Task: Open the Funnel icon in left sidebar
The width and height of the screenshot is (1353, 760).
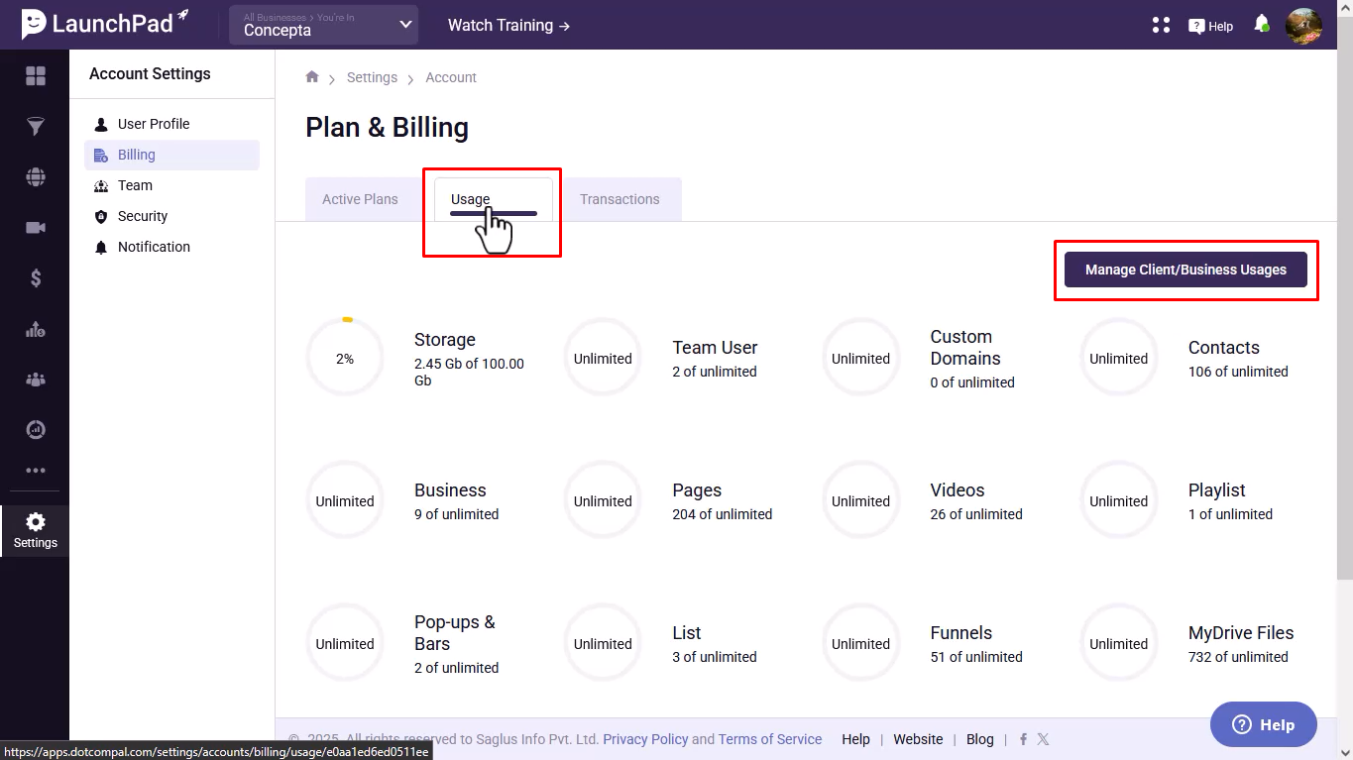Action: click(x=36, y=127)
